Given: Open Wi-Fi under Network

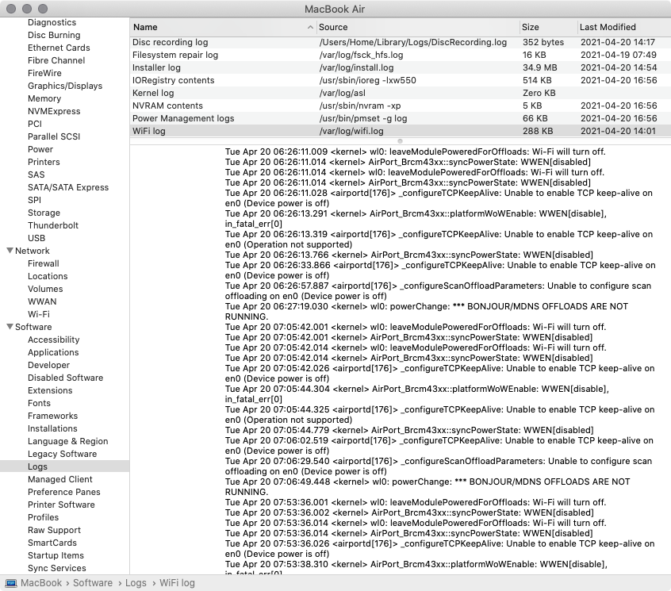Looking at the screenshot, I should pyautogui.click(x=39, y=314).
